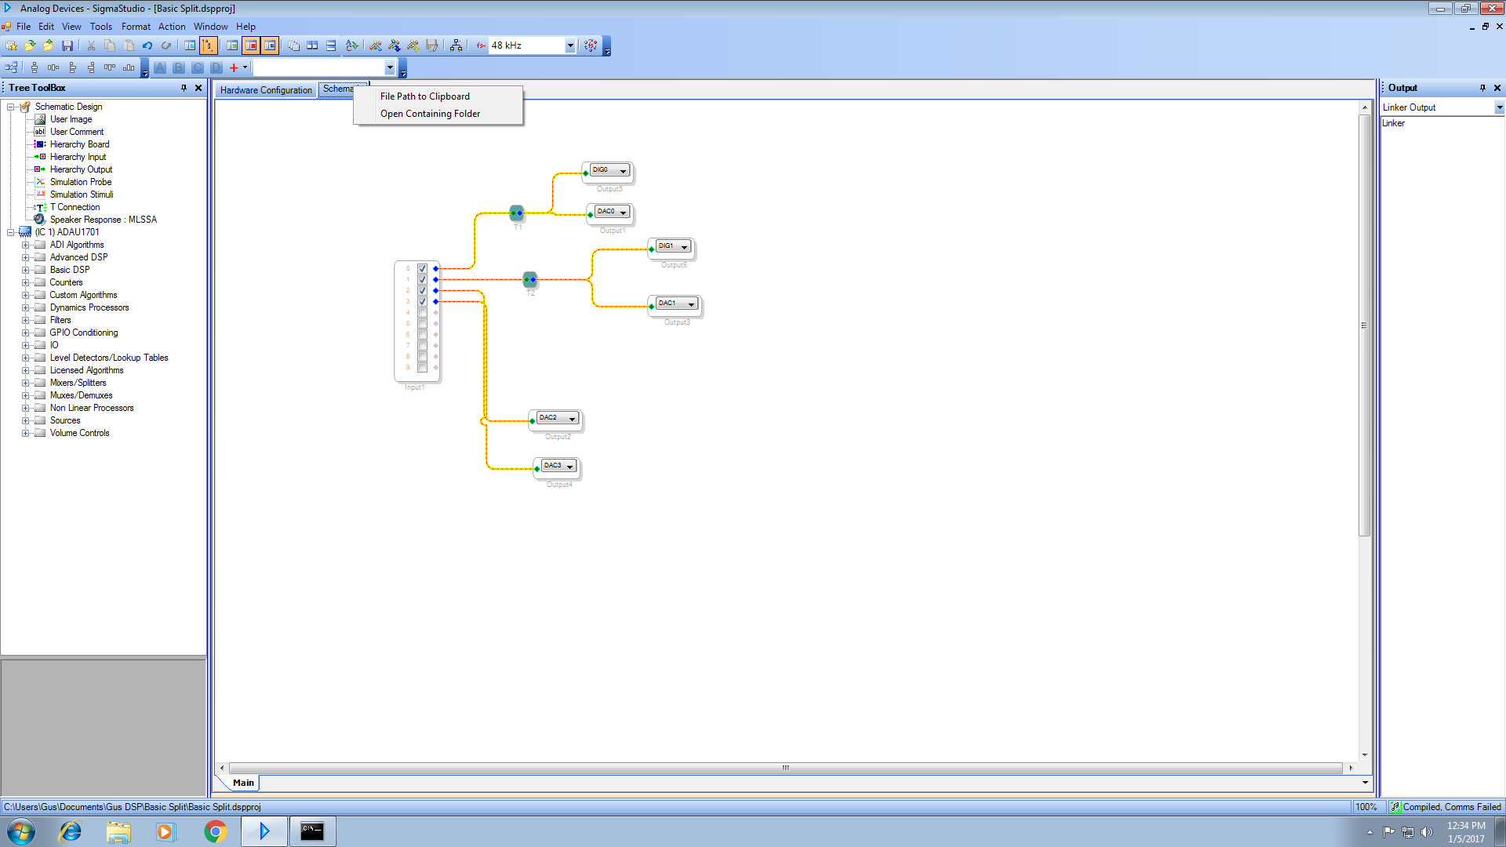Open the SigmaStudio taskbar icon

(264, 831)
